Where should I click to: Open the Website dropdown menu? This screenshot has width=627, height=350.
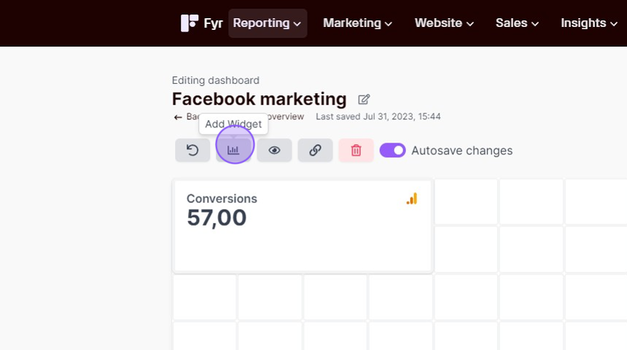pos(444,23)
